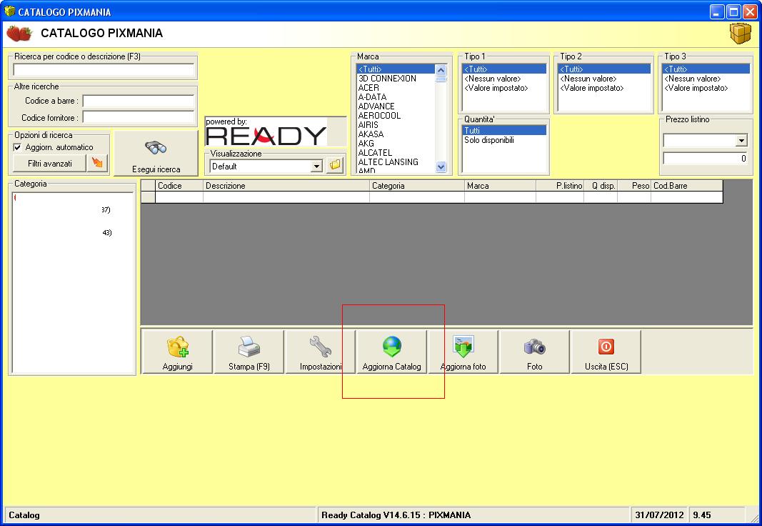Select <Nessun valore> in Tipo 1 list
The image size is (762, 526).
[x=504, y=79]
